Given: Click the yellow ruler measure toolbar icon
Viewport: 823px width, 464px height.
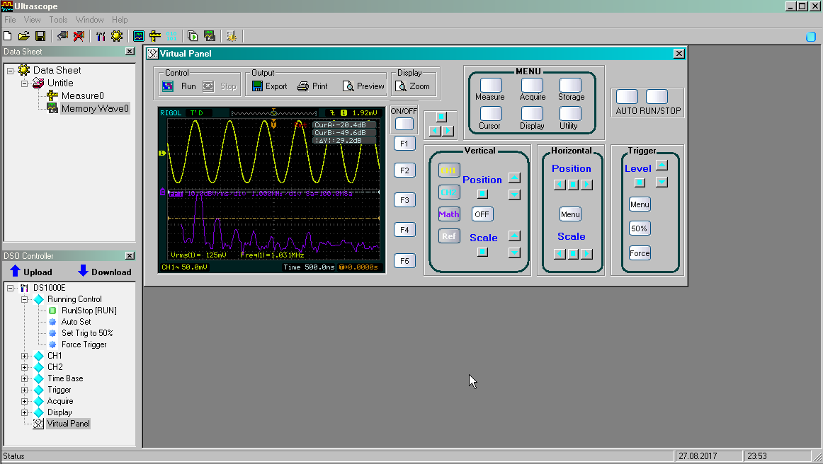Looking at the screenshot, I should click(x=155, y=36).
